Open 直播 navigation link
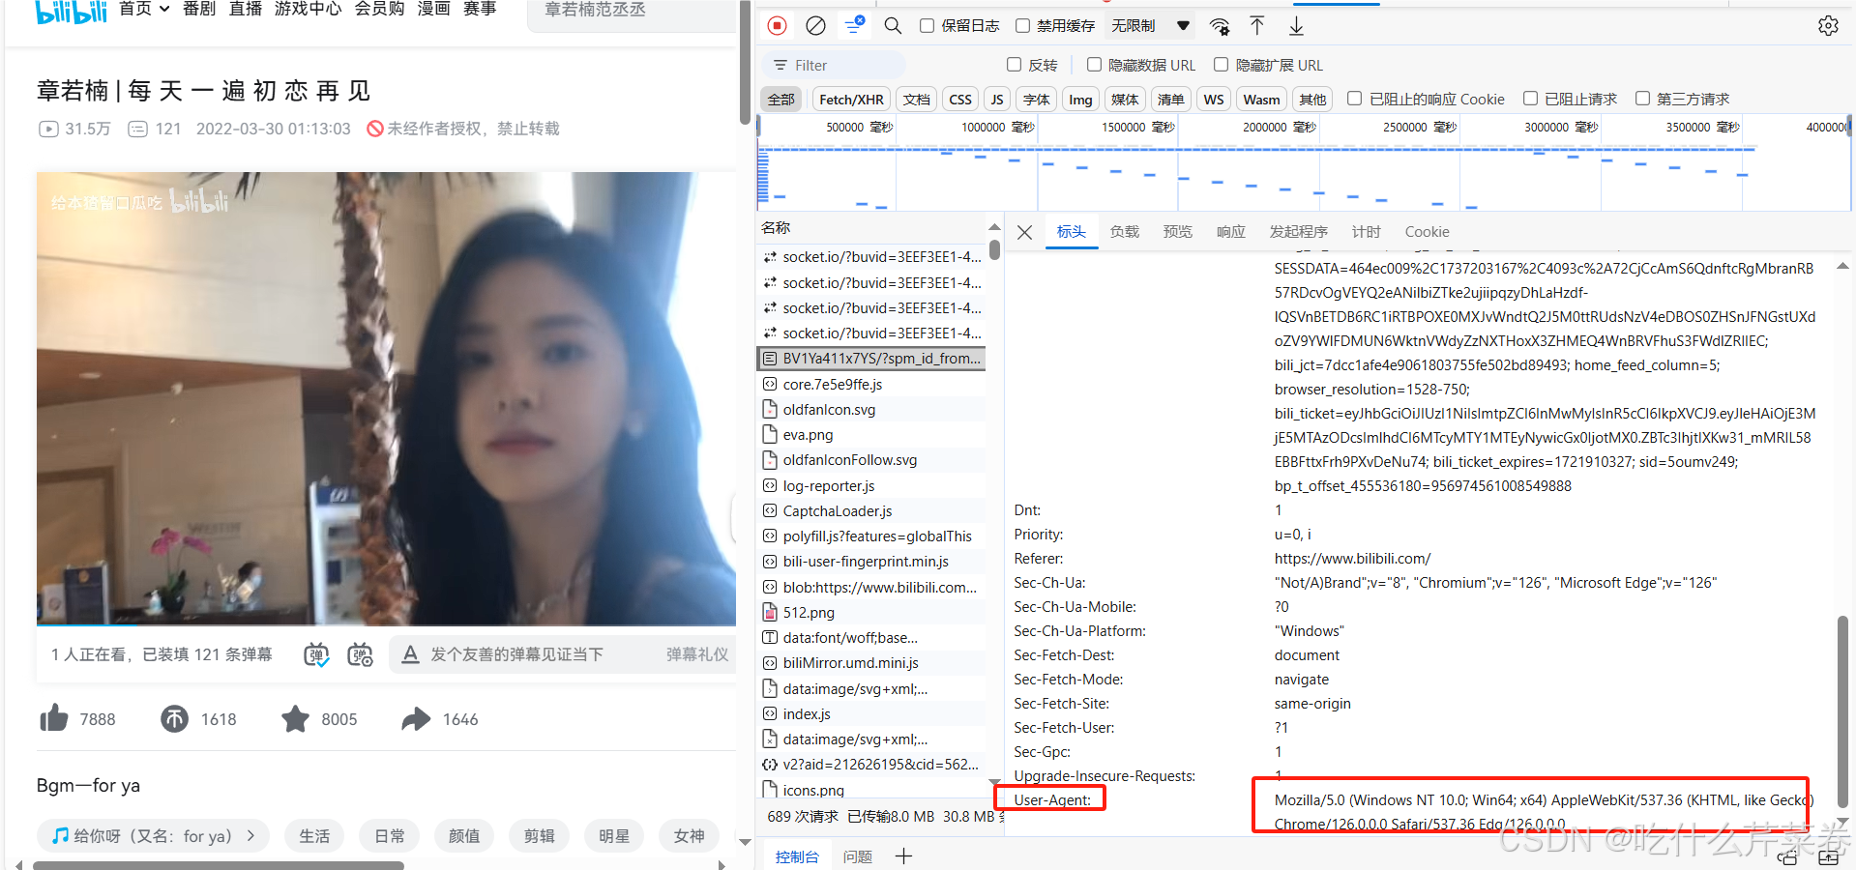1856x870 pixels. pyautogui.click(x=246, y=9)
